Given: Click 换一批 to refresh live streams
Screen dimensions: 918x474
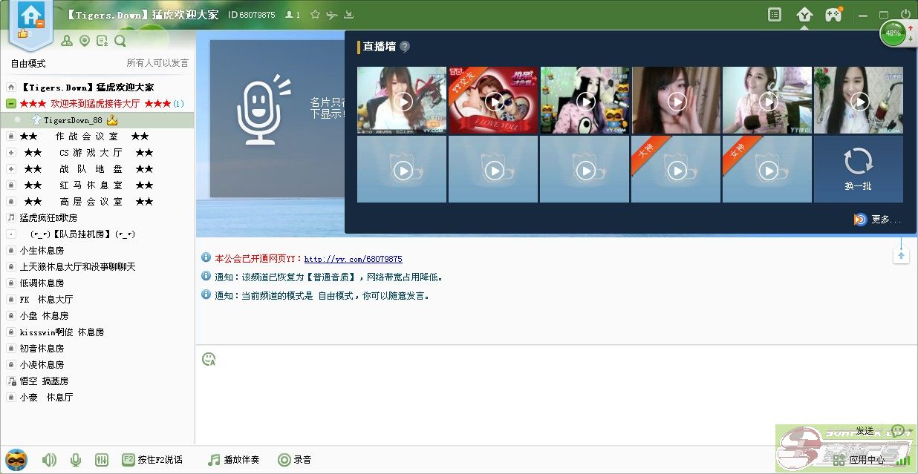Looking at the screenshot, I should tap(858, 169).
